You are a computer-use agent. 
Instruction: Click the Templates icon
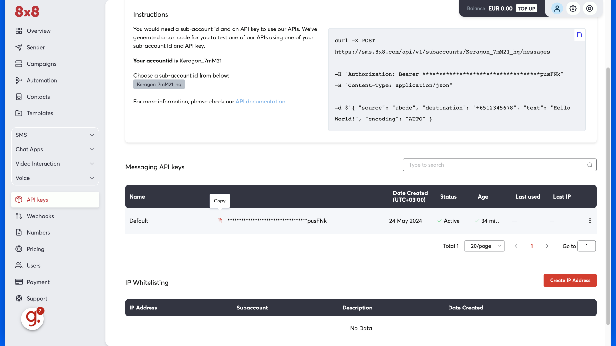[x=19, y=113]
